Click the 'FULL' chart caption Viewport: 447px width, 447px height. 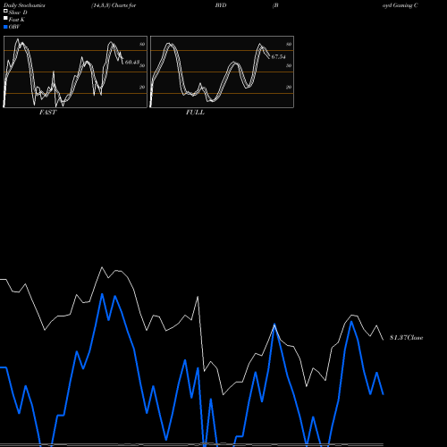coord(195,113)
